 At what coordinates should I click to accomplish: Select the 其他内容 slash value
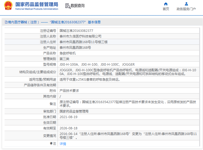(60, 96)
